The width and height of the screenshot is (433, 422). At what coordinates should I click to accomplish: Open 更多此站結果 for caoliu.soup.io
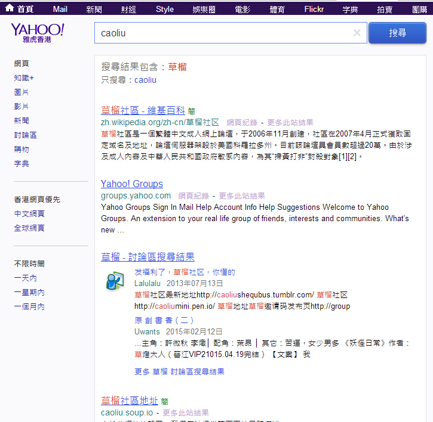coord(186,413)
